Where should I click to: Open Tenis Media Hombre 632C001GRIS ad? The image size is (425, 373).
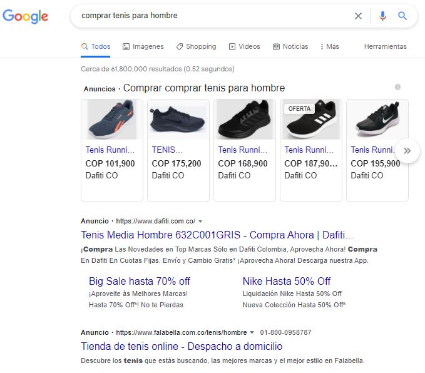point(217,235)
